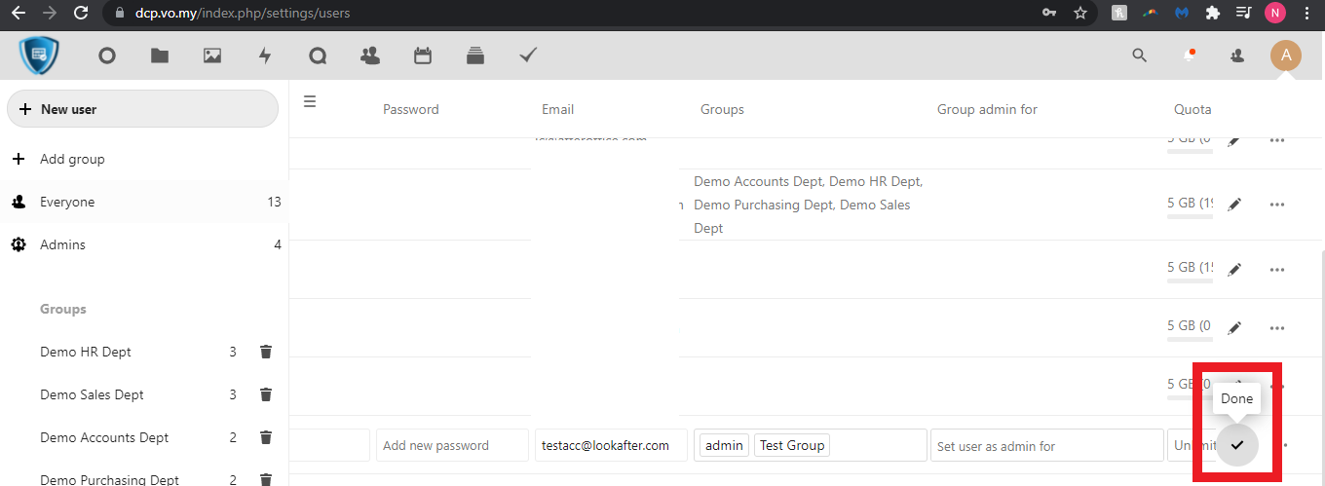Open the Photos app icon

pyautogui.click(x=212, y=56)
